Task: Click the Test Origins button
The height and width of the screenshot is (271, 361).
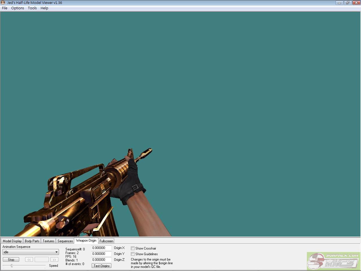Action: point(102,266)
